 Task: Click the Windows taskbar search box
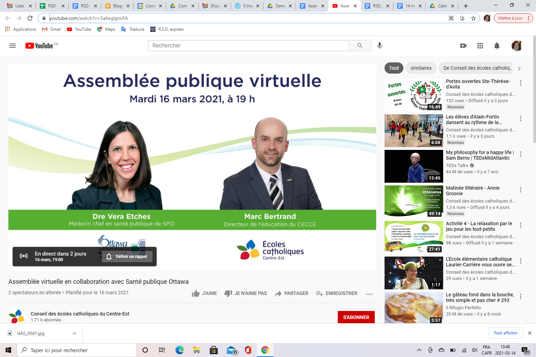[77, 350]
